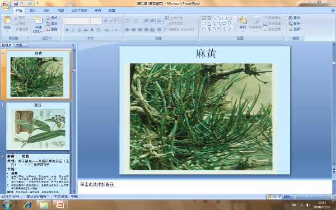Undo the last action in Quick Access Toolbar
Image resolution: width=336 pixels, height=210 pixels.
point(22,3)
